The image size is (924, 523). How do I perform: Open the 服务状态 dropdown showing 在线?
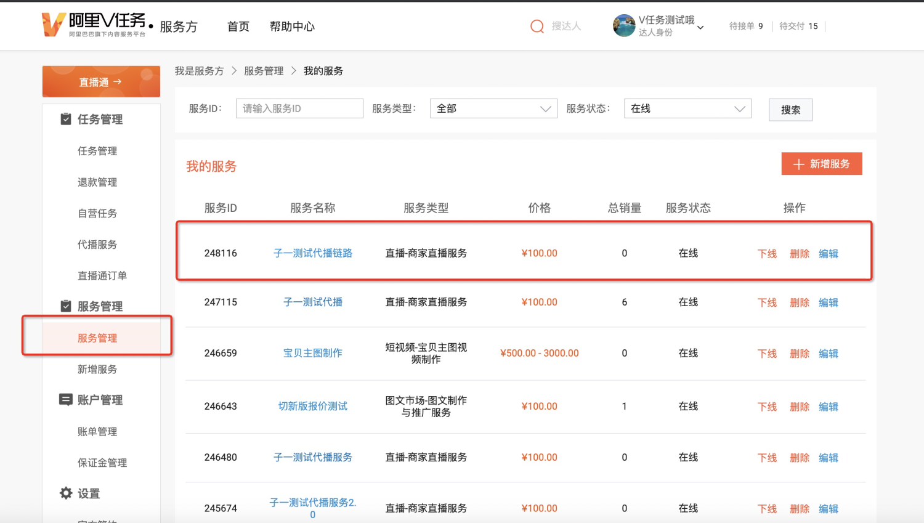point(687,108)
